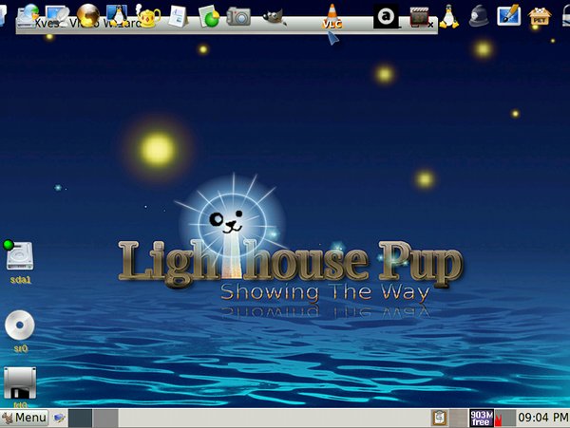Click the 09:04 PM clock
Screen dimensions: 570x428
coord(543,418)
